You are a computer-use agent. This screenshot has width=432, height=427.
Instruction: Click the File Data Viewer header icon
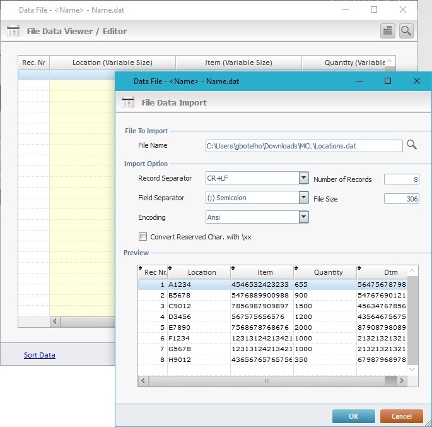13,31
